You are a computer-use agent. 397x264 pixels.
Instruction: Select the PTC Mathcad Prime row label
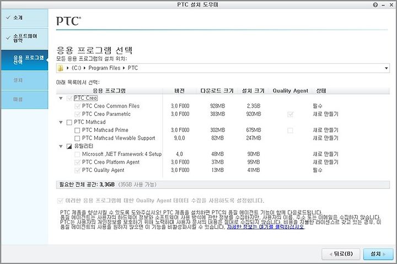tap(105, 130)
